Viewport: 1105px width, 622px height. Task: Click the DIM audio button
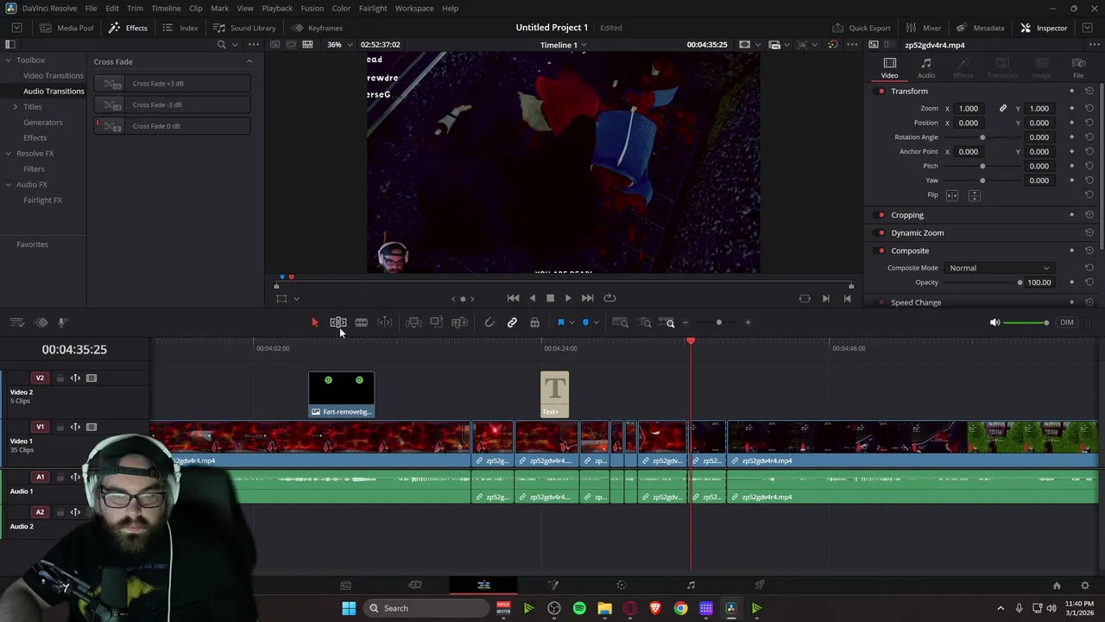pos(1067,323)
